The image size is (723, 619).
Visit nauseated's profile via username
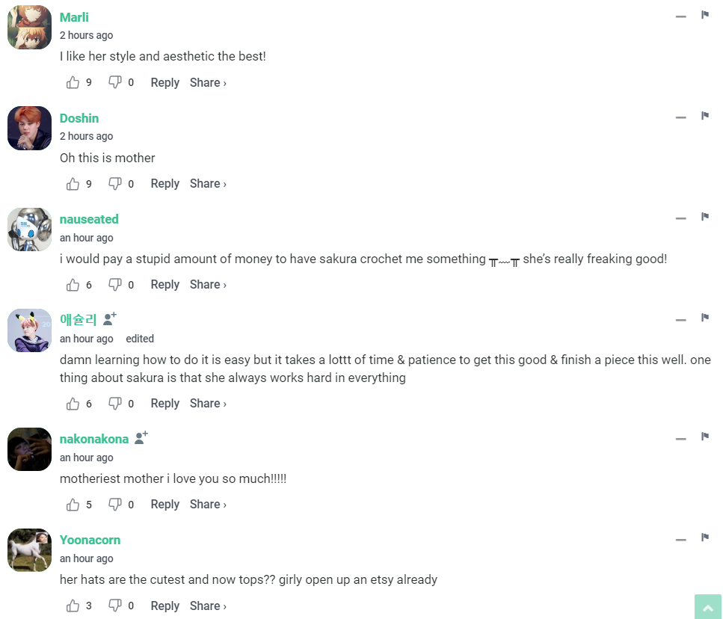coord(89,219)
